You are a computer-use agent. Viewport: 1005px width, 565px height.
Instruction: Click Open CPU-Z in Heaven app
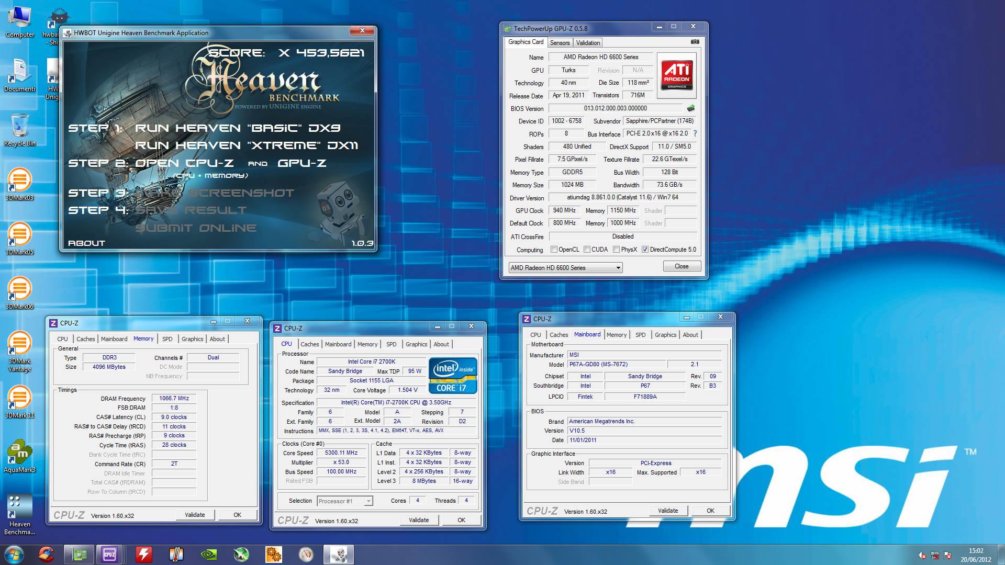click(x=184, y=163)
